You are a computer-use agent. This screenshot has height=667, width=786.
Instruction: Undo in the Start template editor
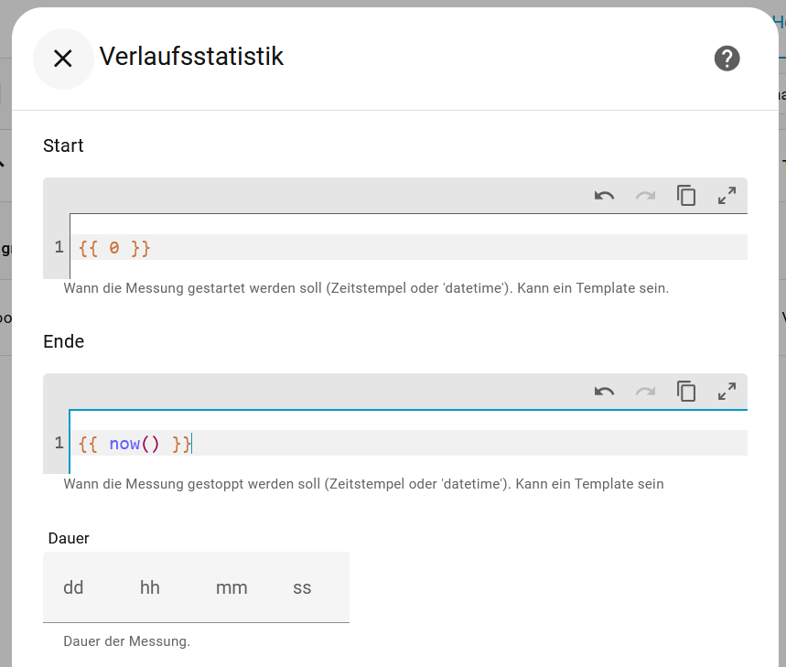pos(604,195)
